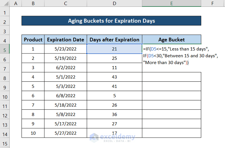Click the title cell Aging Buckets for Expiration Days
Screen dimensions: 225x148
point(111,21)
